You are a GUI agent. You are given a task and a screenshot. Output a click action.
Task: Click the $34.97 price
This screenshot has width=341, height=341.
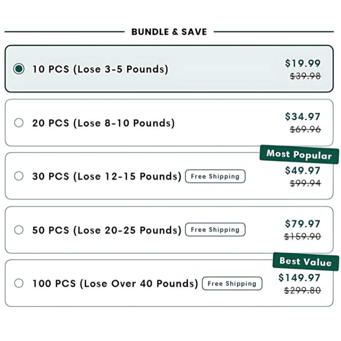[x=303, y=116]
